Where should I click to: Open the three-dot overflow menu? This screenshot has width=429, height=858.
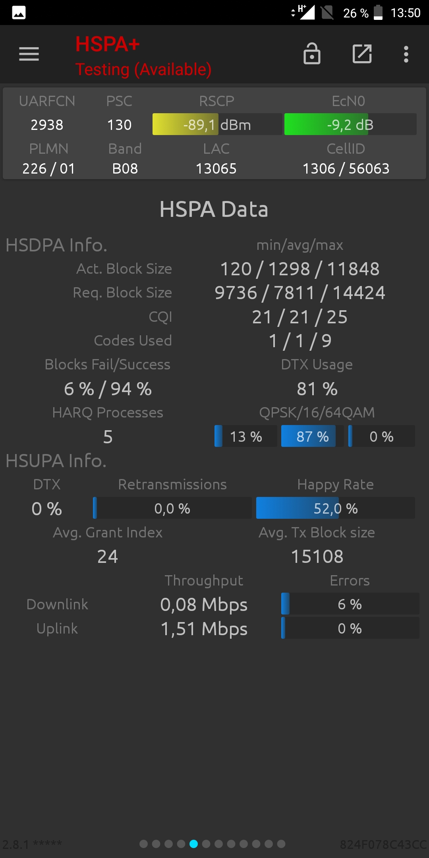[406, 54]
